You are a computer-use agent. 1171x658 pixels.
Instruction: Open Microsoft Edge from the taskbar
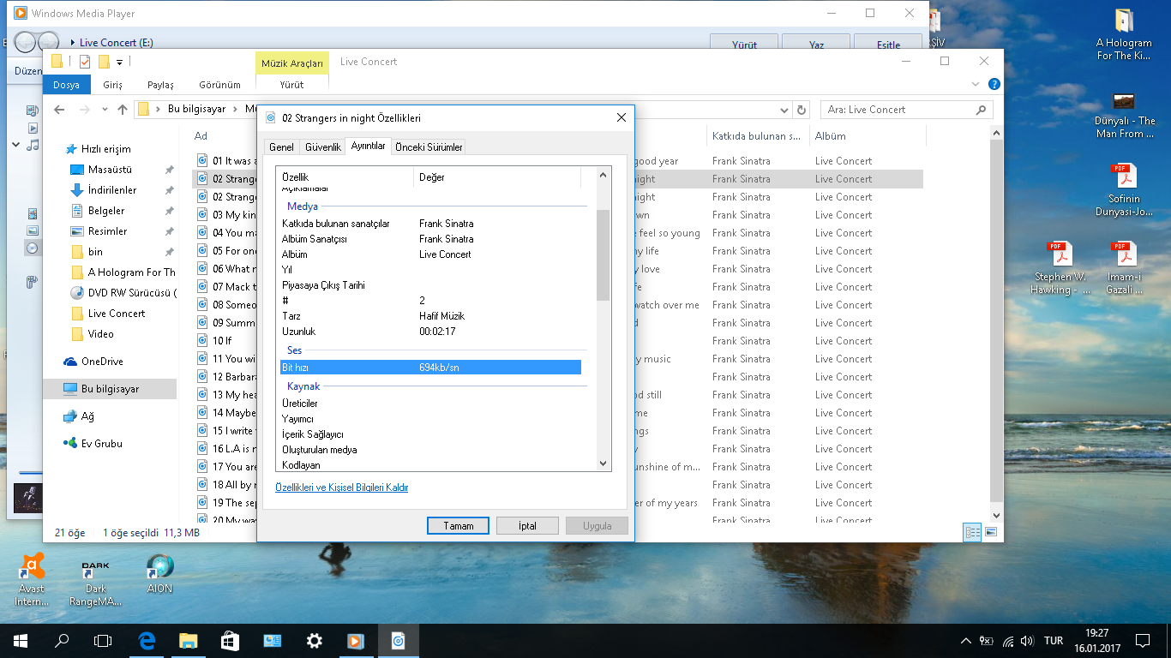[x=147, y=640]
